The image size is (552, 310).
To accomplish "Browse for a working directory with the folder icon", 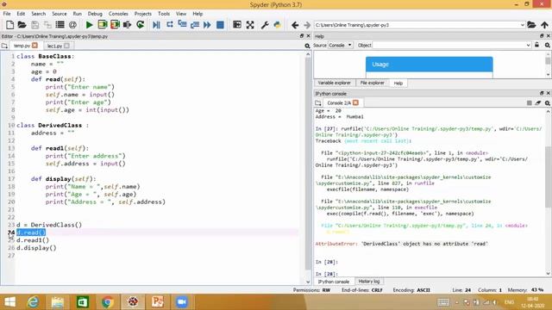I will (x=531, y=25).
